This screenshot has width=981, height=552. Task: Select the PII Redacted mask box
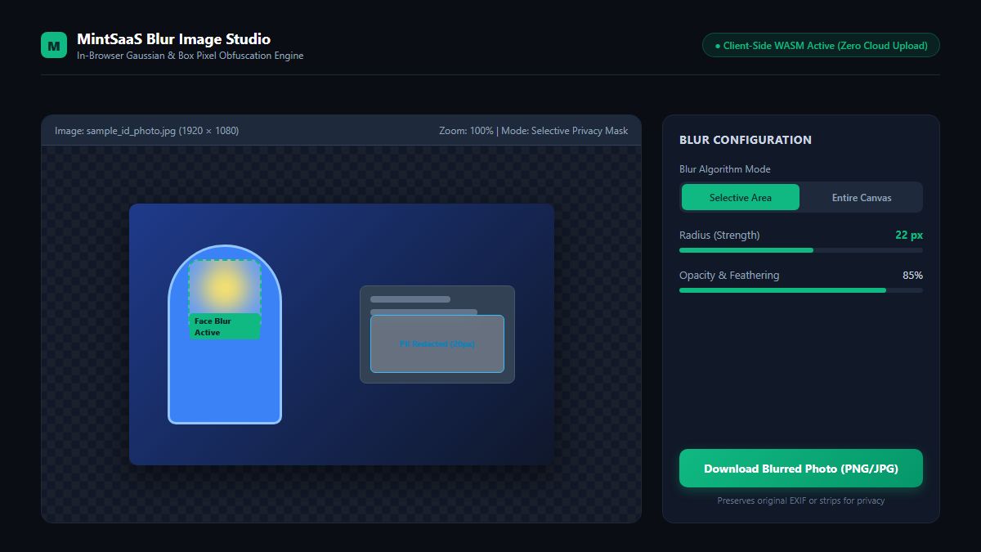click(437, 343)
